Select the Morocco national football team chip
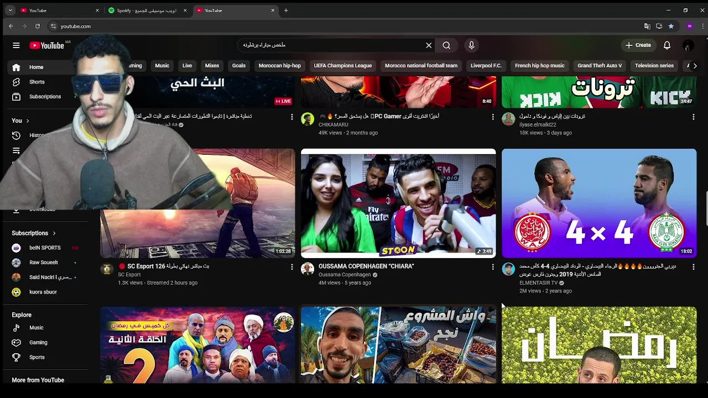 pos(421,66)
